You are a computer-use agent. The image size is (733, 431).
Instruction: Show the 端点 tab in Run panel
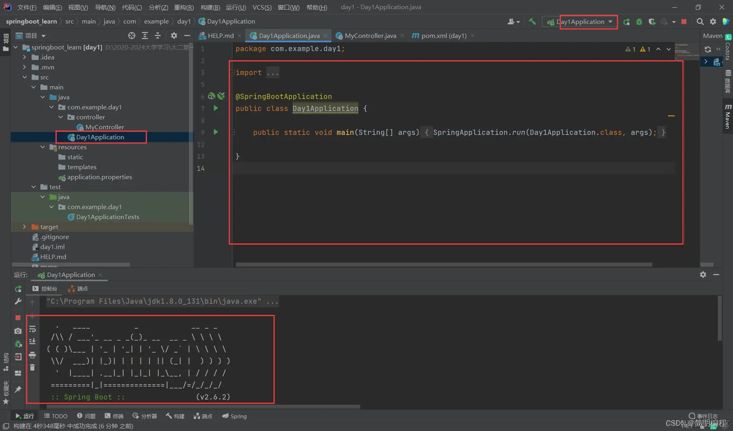point(78,289)
